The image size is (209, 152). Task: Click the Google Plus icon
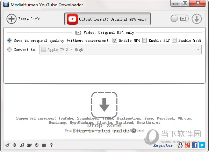coord(187,145)
